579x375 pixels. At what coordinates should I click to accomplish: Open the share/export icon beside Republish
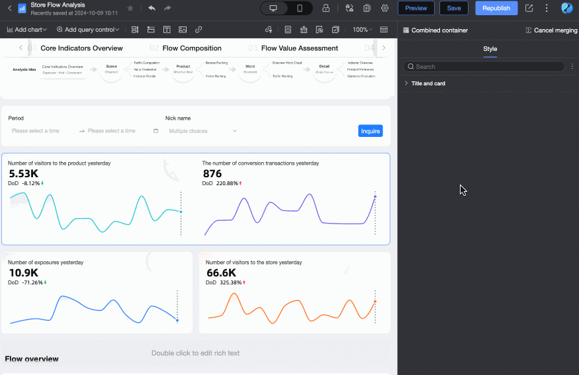[x=529, y=8]
